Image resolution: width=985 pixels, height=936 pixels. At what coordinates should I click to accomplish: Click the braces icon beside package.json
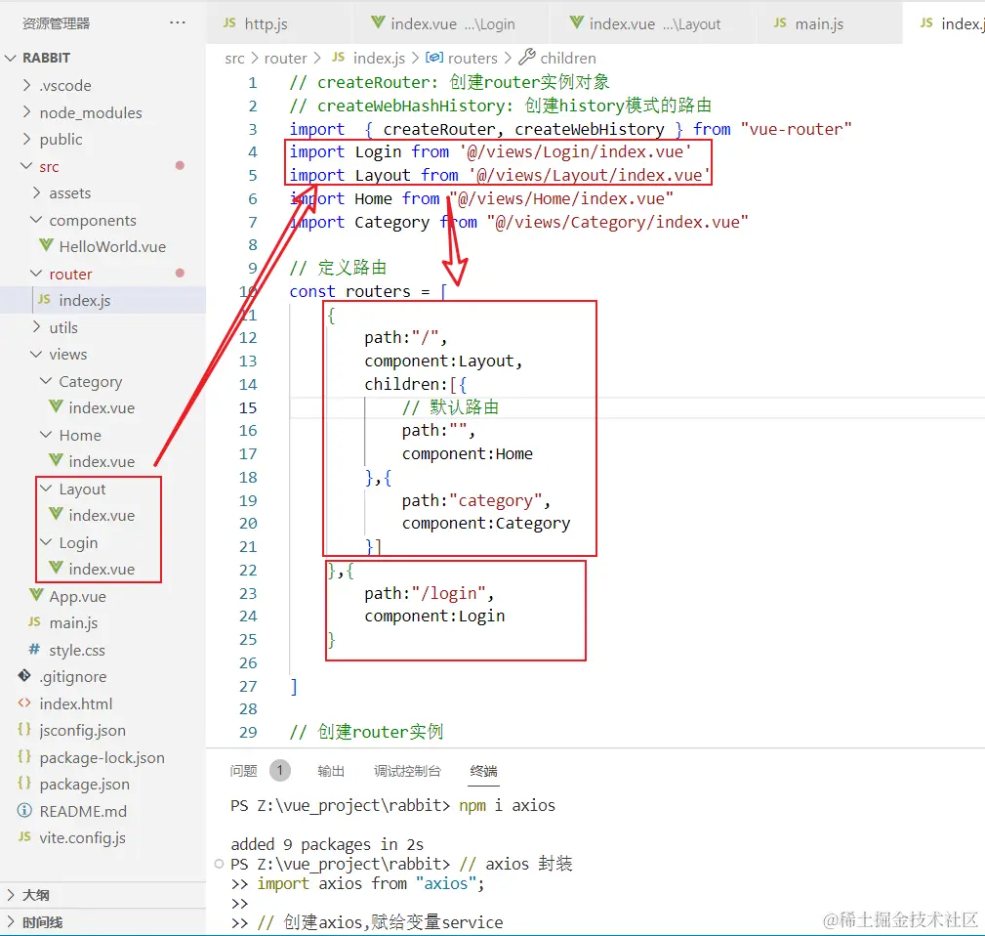coord(24,784)
